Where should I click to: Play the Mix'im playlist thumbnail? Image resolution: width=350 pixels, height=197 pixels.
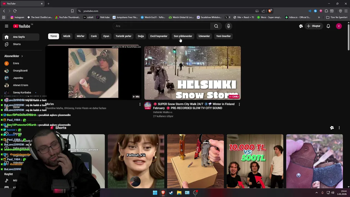point(93,73)
